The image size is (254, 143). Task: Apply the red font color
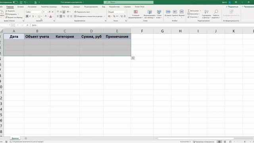(50, 16)
